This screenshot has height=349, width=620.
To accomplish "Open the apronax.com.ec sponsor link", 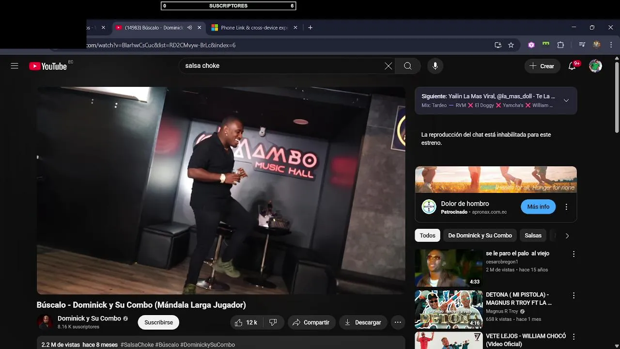I will (489, 212).
